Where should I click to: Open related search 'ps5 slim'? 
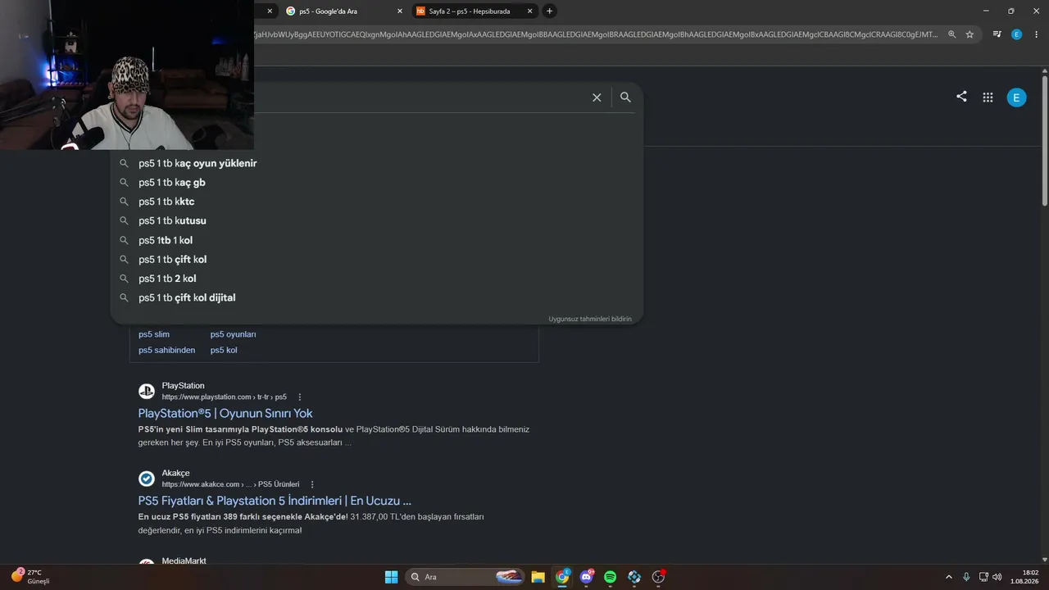coord(154,334)
